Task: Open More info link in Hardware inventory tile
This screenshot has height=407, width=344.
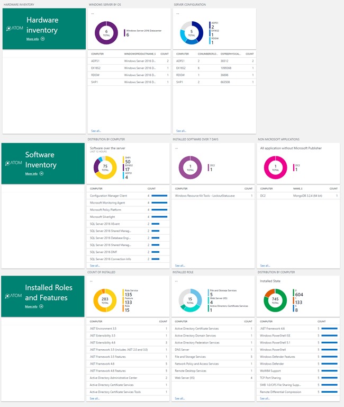Action: 32,39
